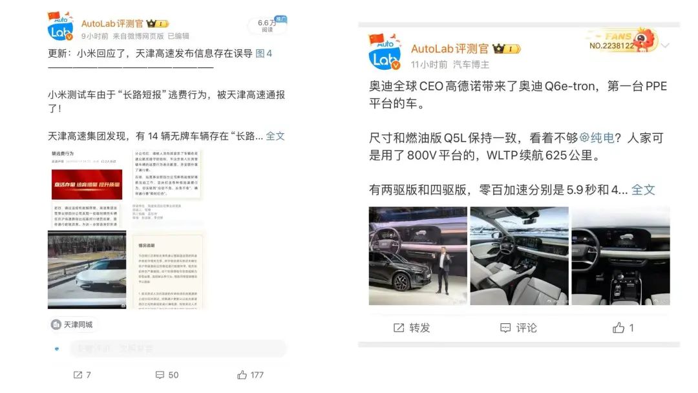Click the repost icon with count 7

[x=78, y=375]
